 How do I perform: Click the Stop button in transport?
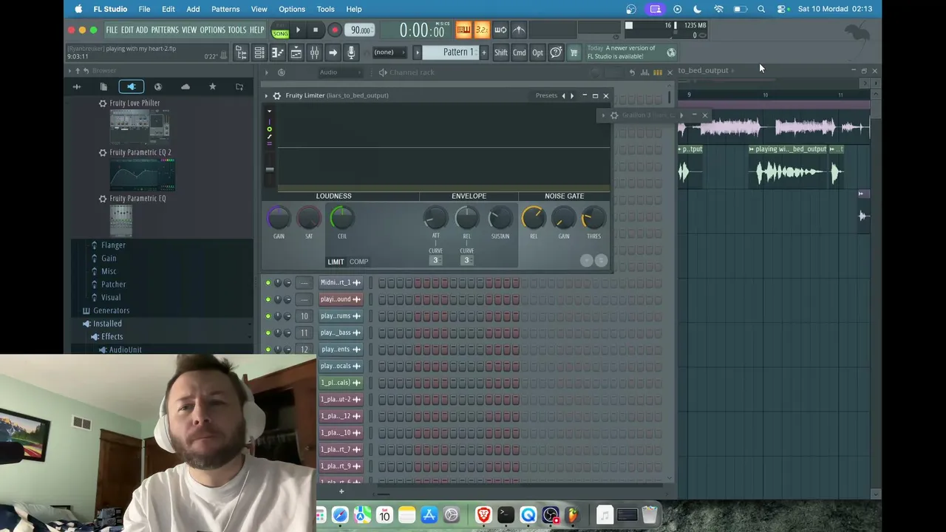(x=316, y=30)
